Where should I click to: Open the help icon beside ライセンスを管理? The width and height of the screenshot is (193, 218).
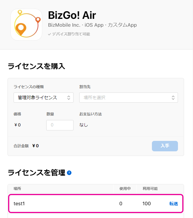tap(69, 173)
